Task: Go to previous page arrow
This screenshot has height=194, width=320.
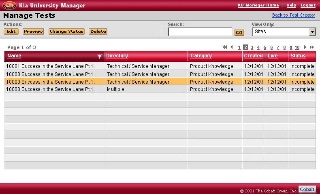Action: point(232,47)
